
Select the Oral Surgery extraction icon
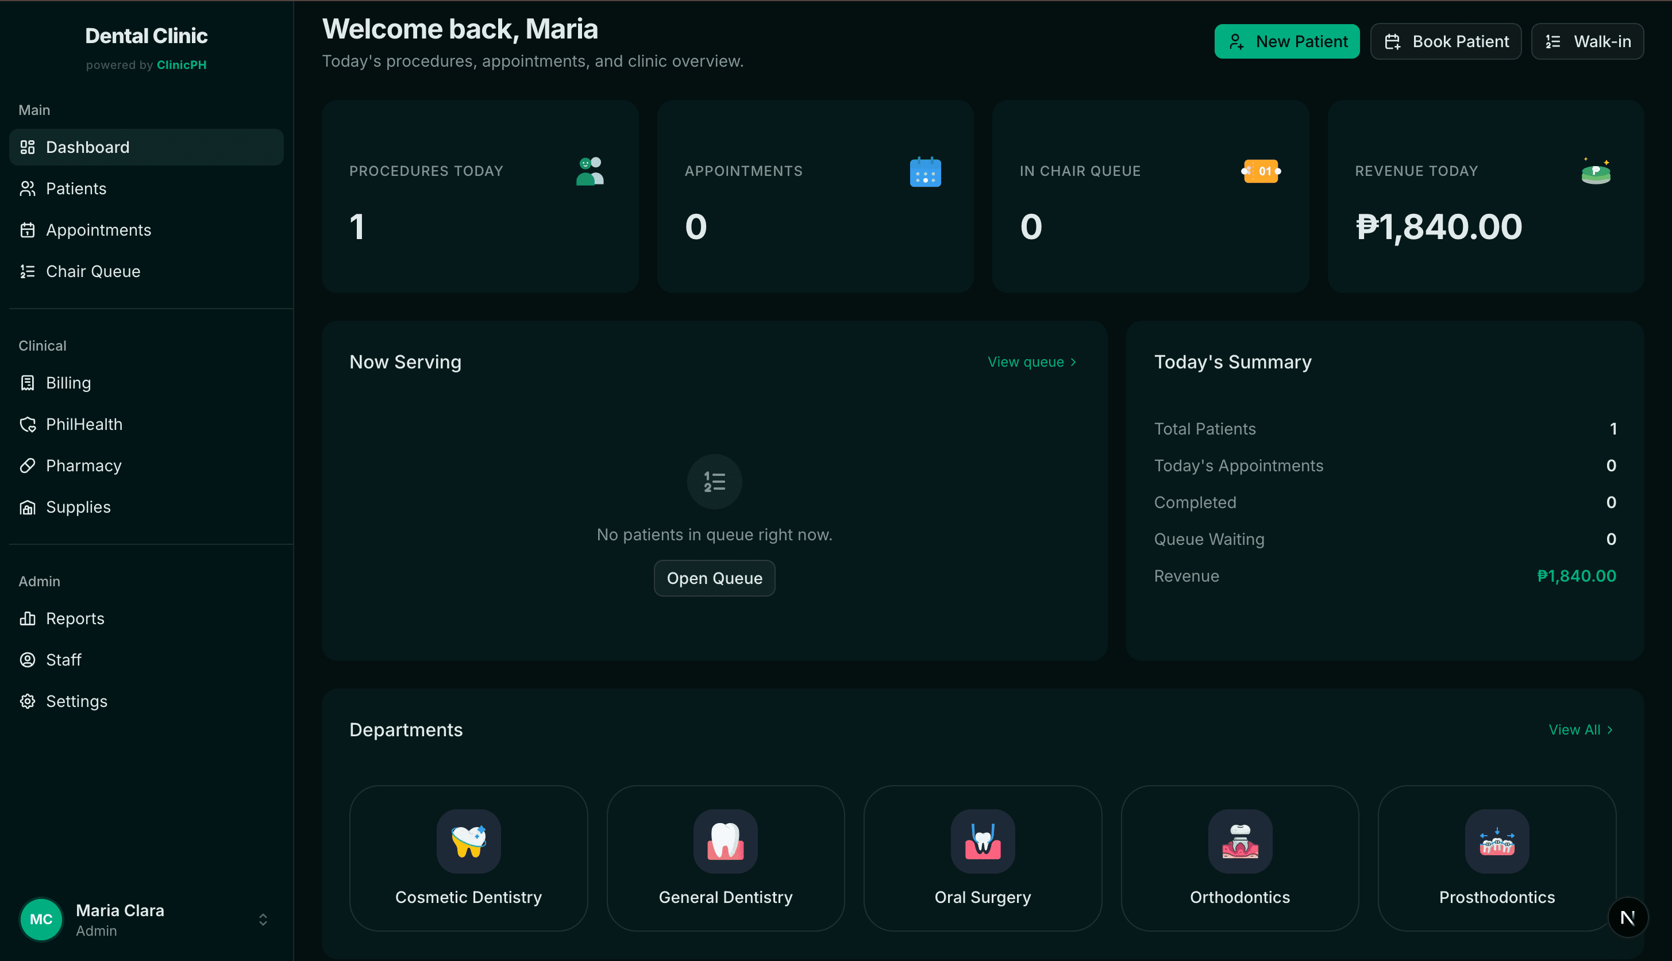tap(982, 841)
